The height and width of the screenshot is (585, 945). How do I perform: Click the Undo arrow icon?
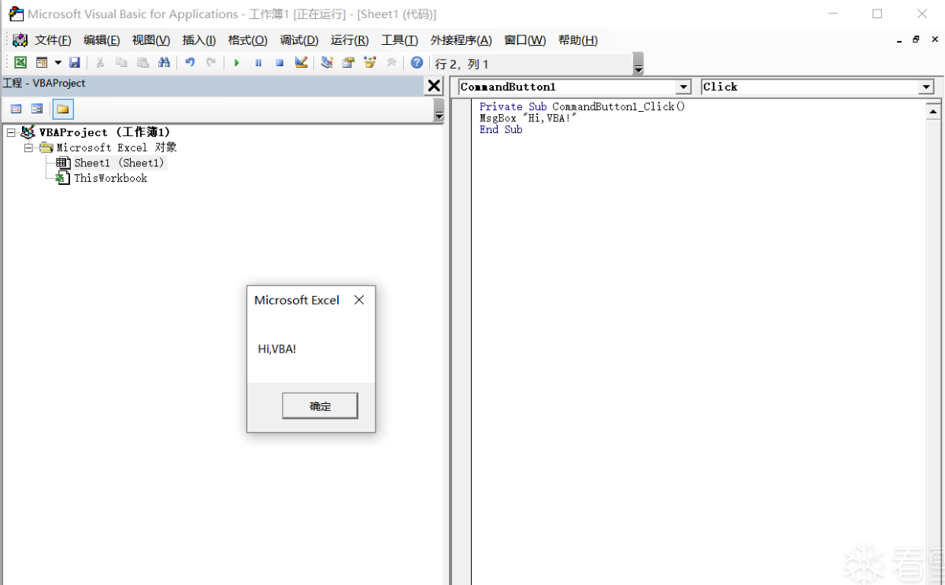190,63
